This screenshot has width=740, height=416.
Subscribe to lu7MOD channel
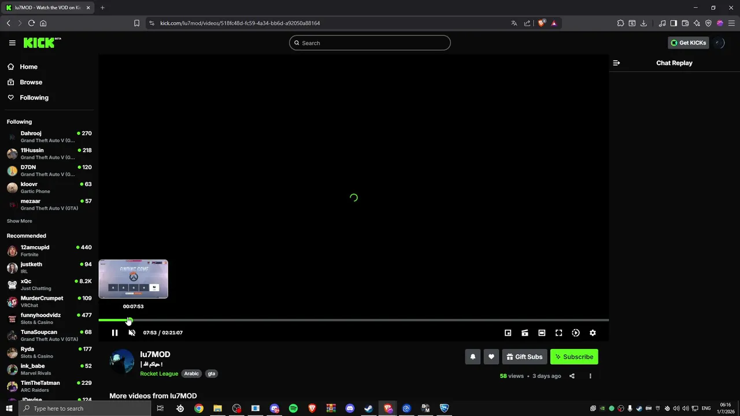point(574,357)
